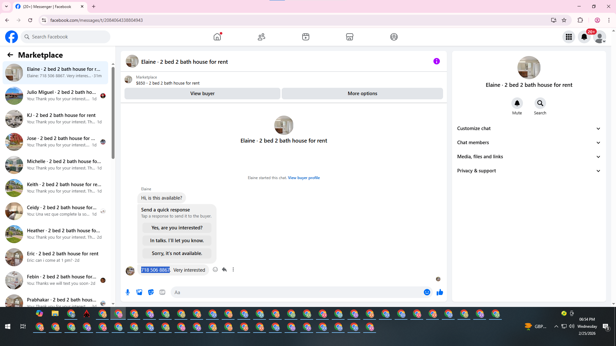616x346 pixels.
Task: Open Friends tab in top navigation
Action: point(261,37)
